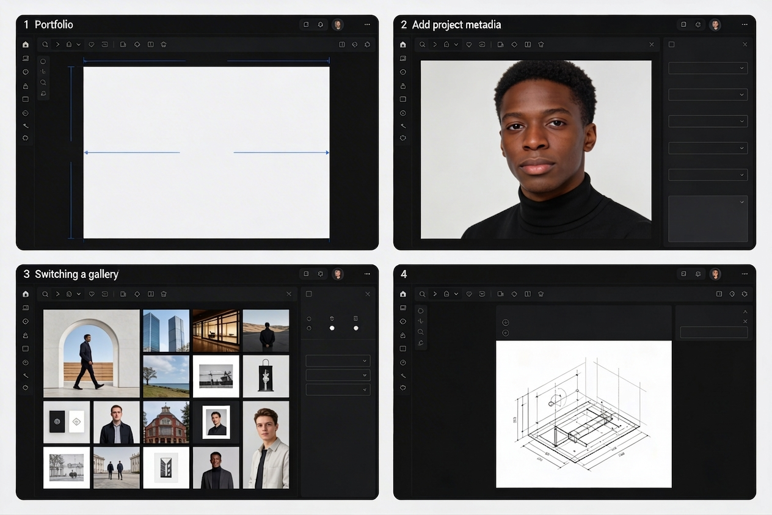
Task: Open the top dropdown in the gallery settings panel
Action: coord(338,360)
